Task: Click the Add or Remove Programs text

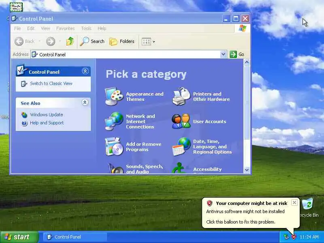Action: [144, 147]
